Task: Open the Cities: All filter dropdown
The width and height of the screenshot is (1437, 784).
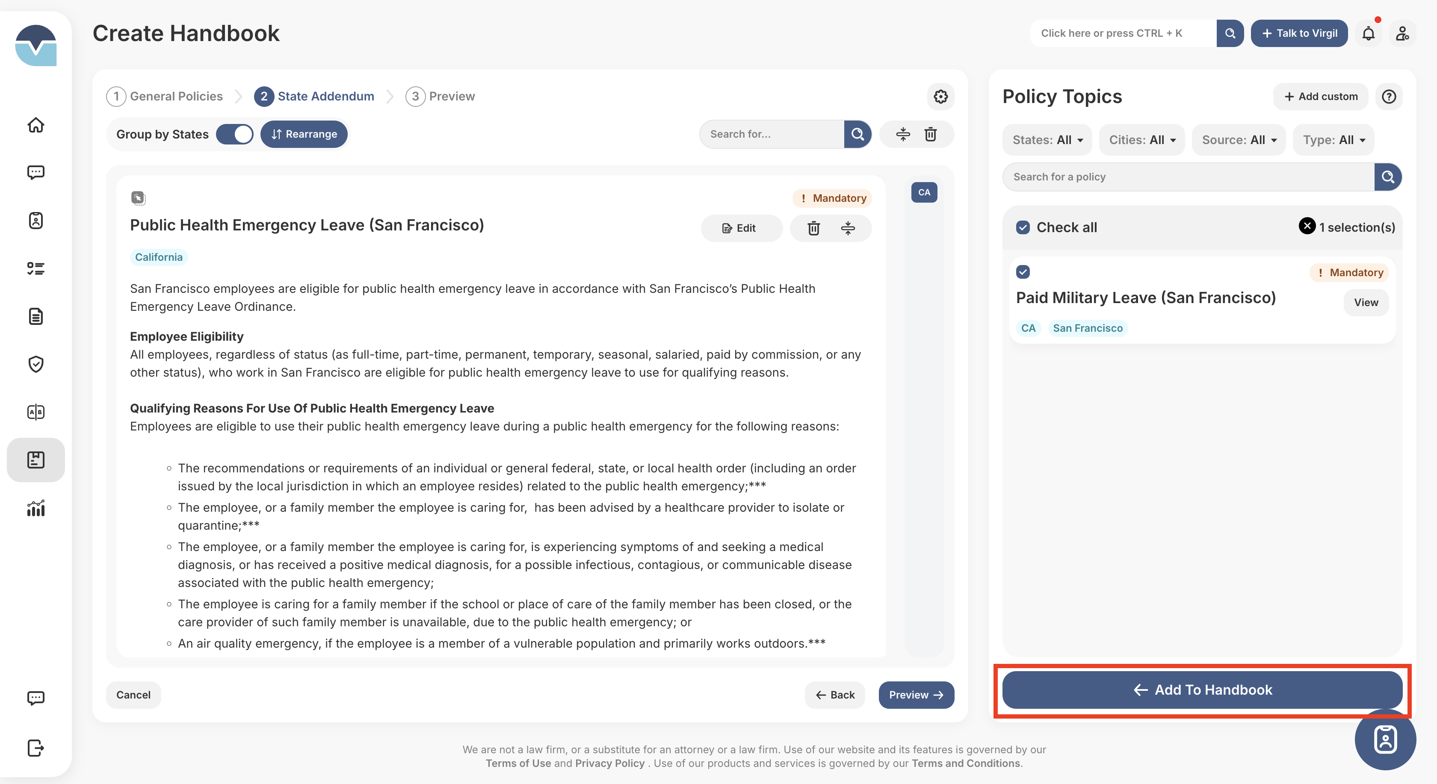Action: pos(1141,140)
